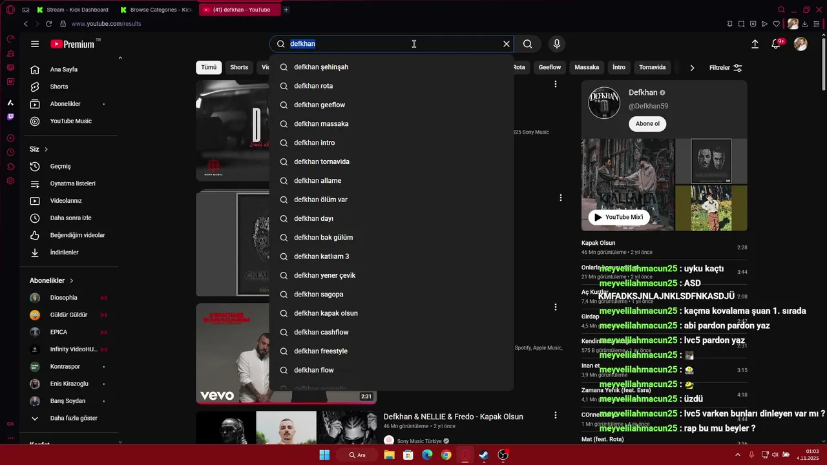Open Chrome from the Windows taskbar
The image size is (827, 465).
tap(446, 455)
